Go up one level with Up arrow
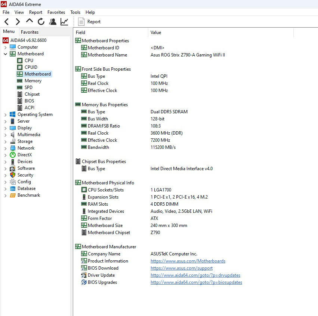 (30, 21)
